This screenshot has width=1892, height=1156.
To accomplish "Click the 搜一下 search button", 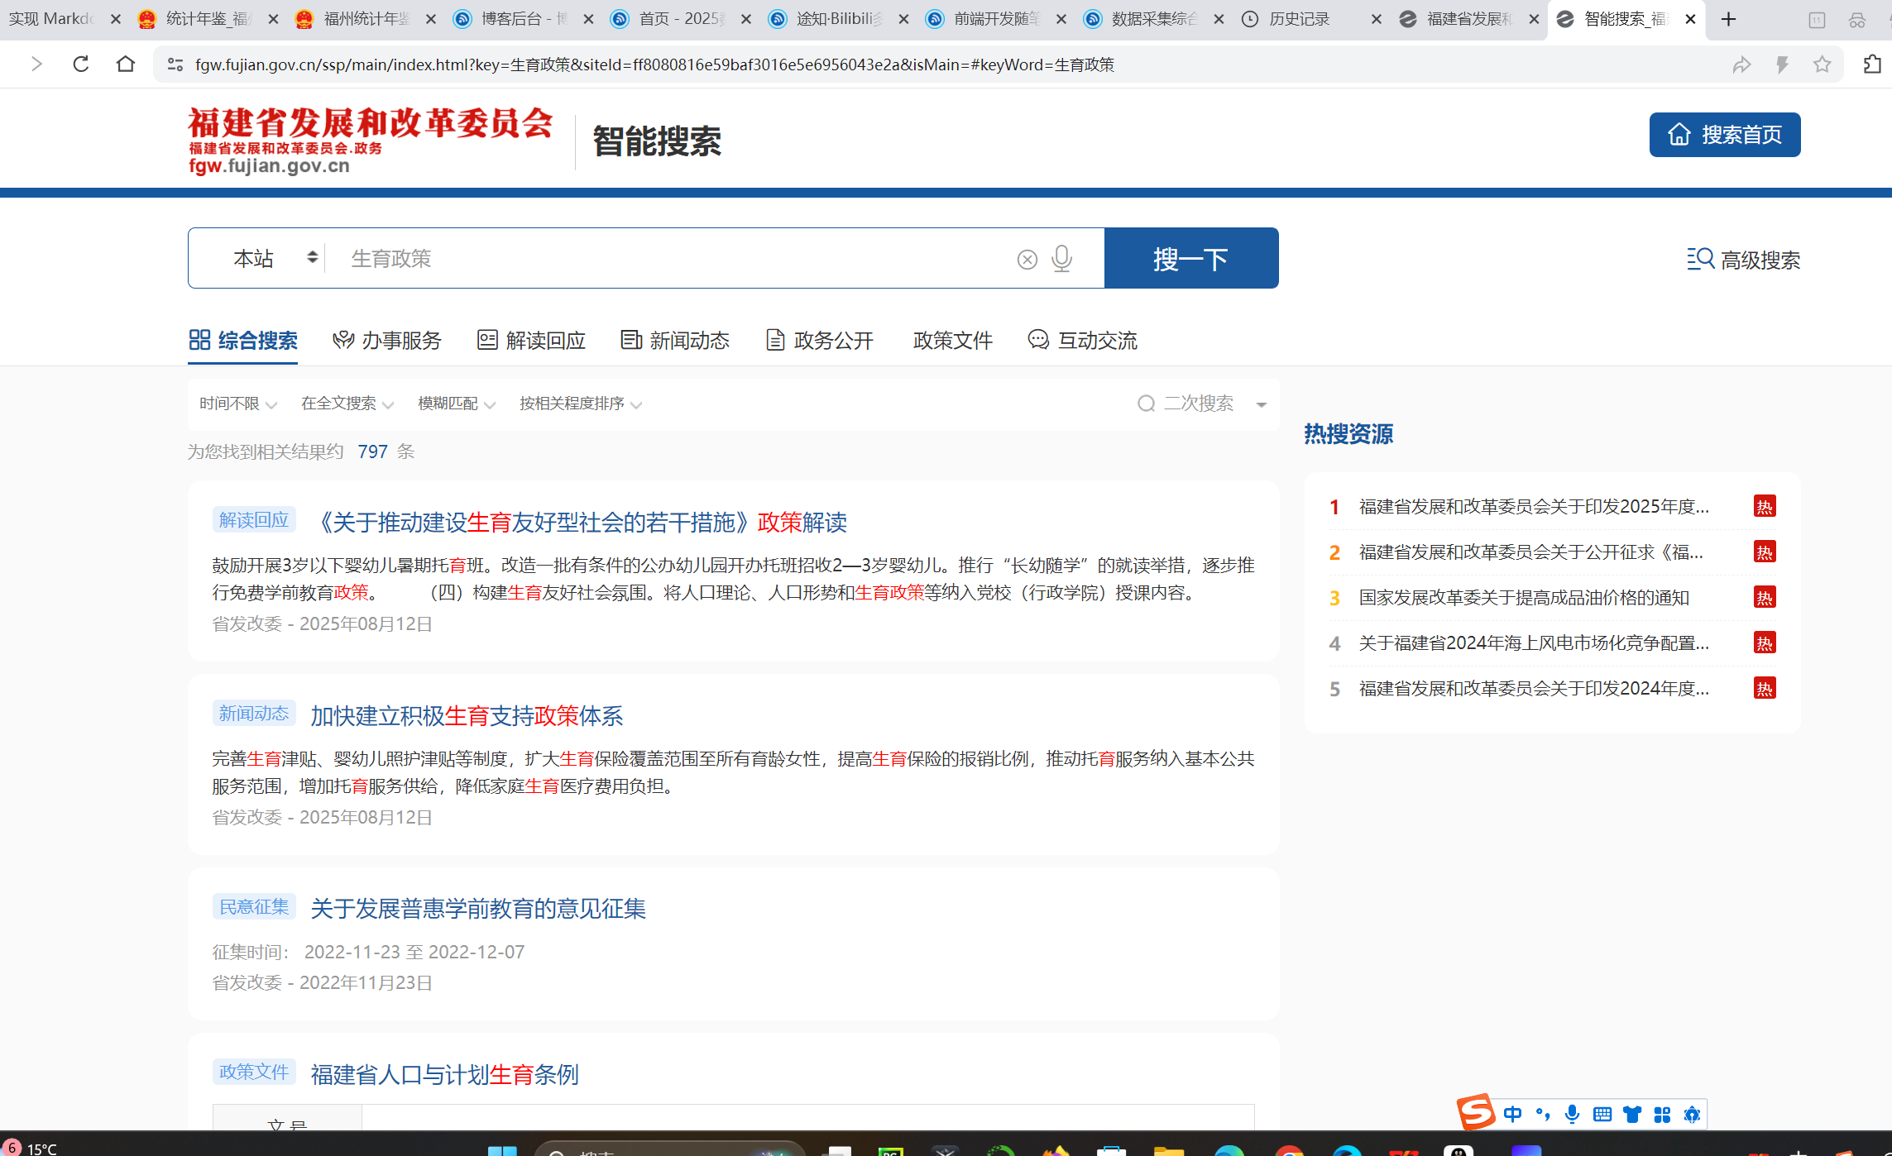I will click(x=1190, y=258).
